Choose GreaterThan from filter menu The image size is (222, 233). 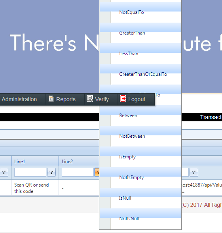[132, 33]
